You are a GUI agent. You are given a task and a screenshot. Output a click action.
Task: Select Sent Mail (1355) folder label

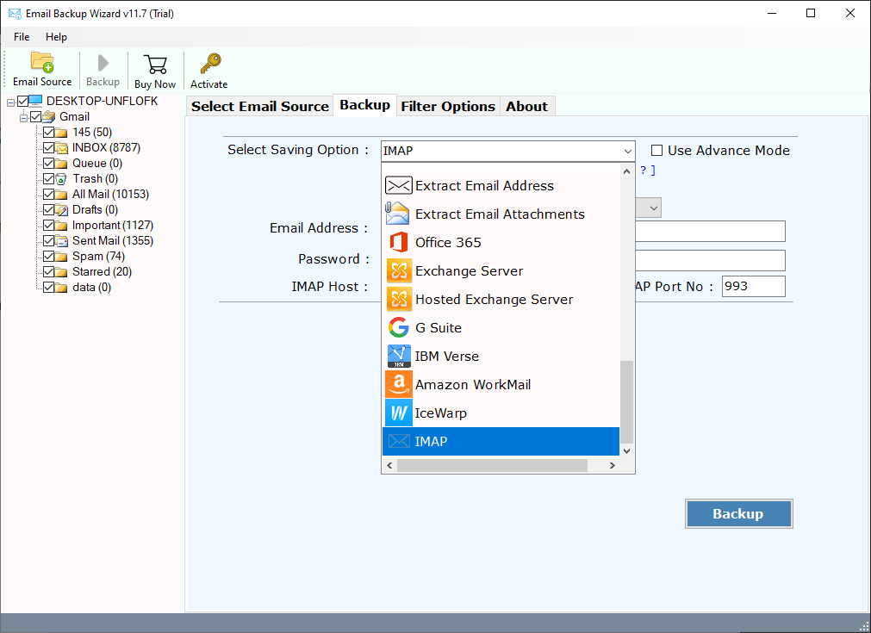pos(113,240)
